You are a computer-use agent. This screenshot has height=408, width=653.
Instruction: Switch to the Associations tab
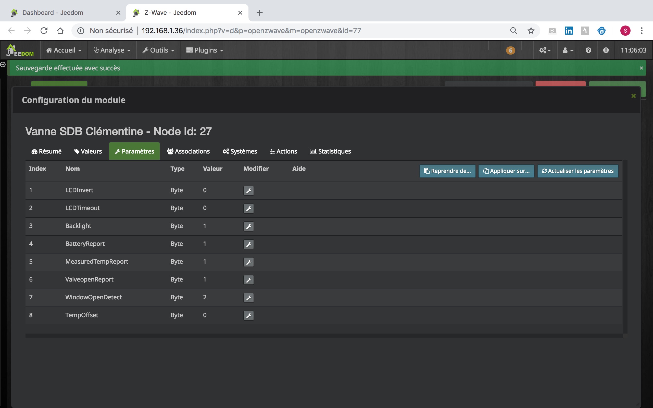click(189, 151)
